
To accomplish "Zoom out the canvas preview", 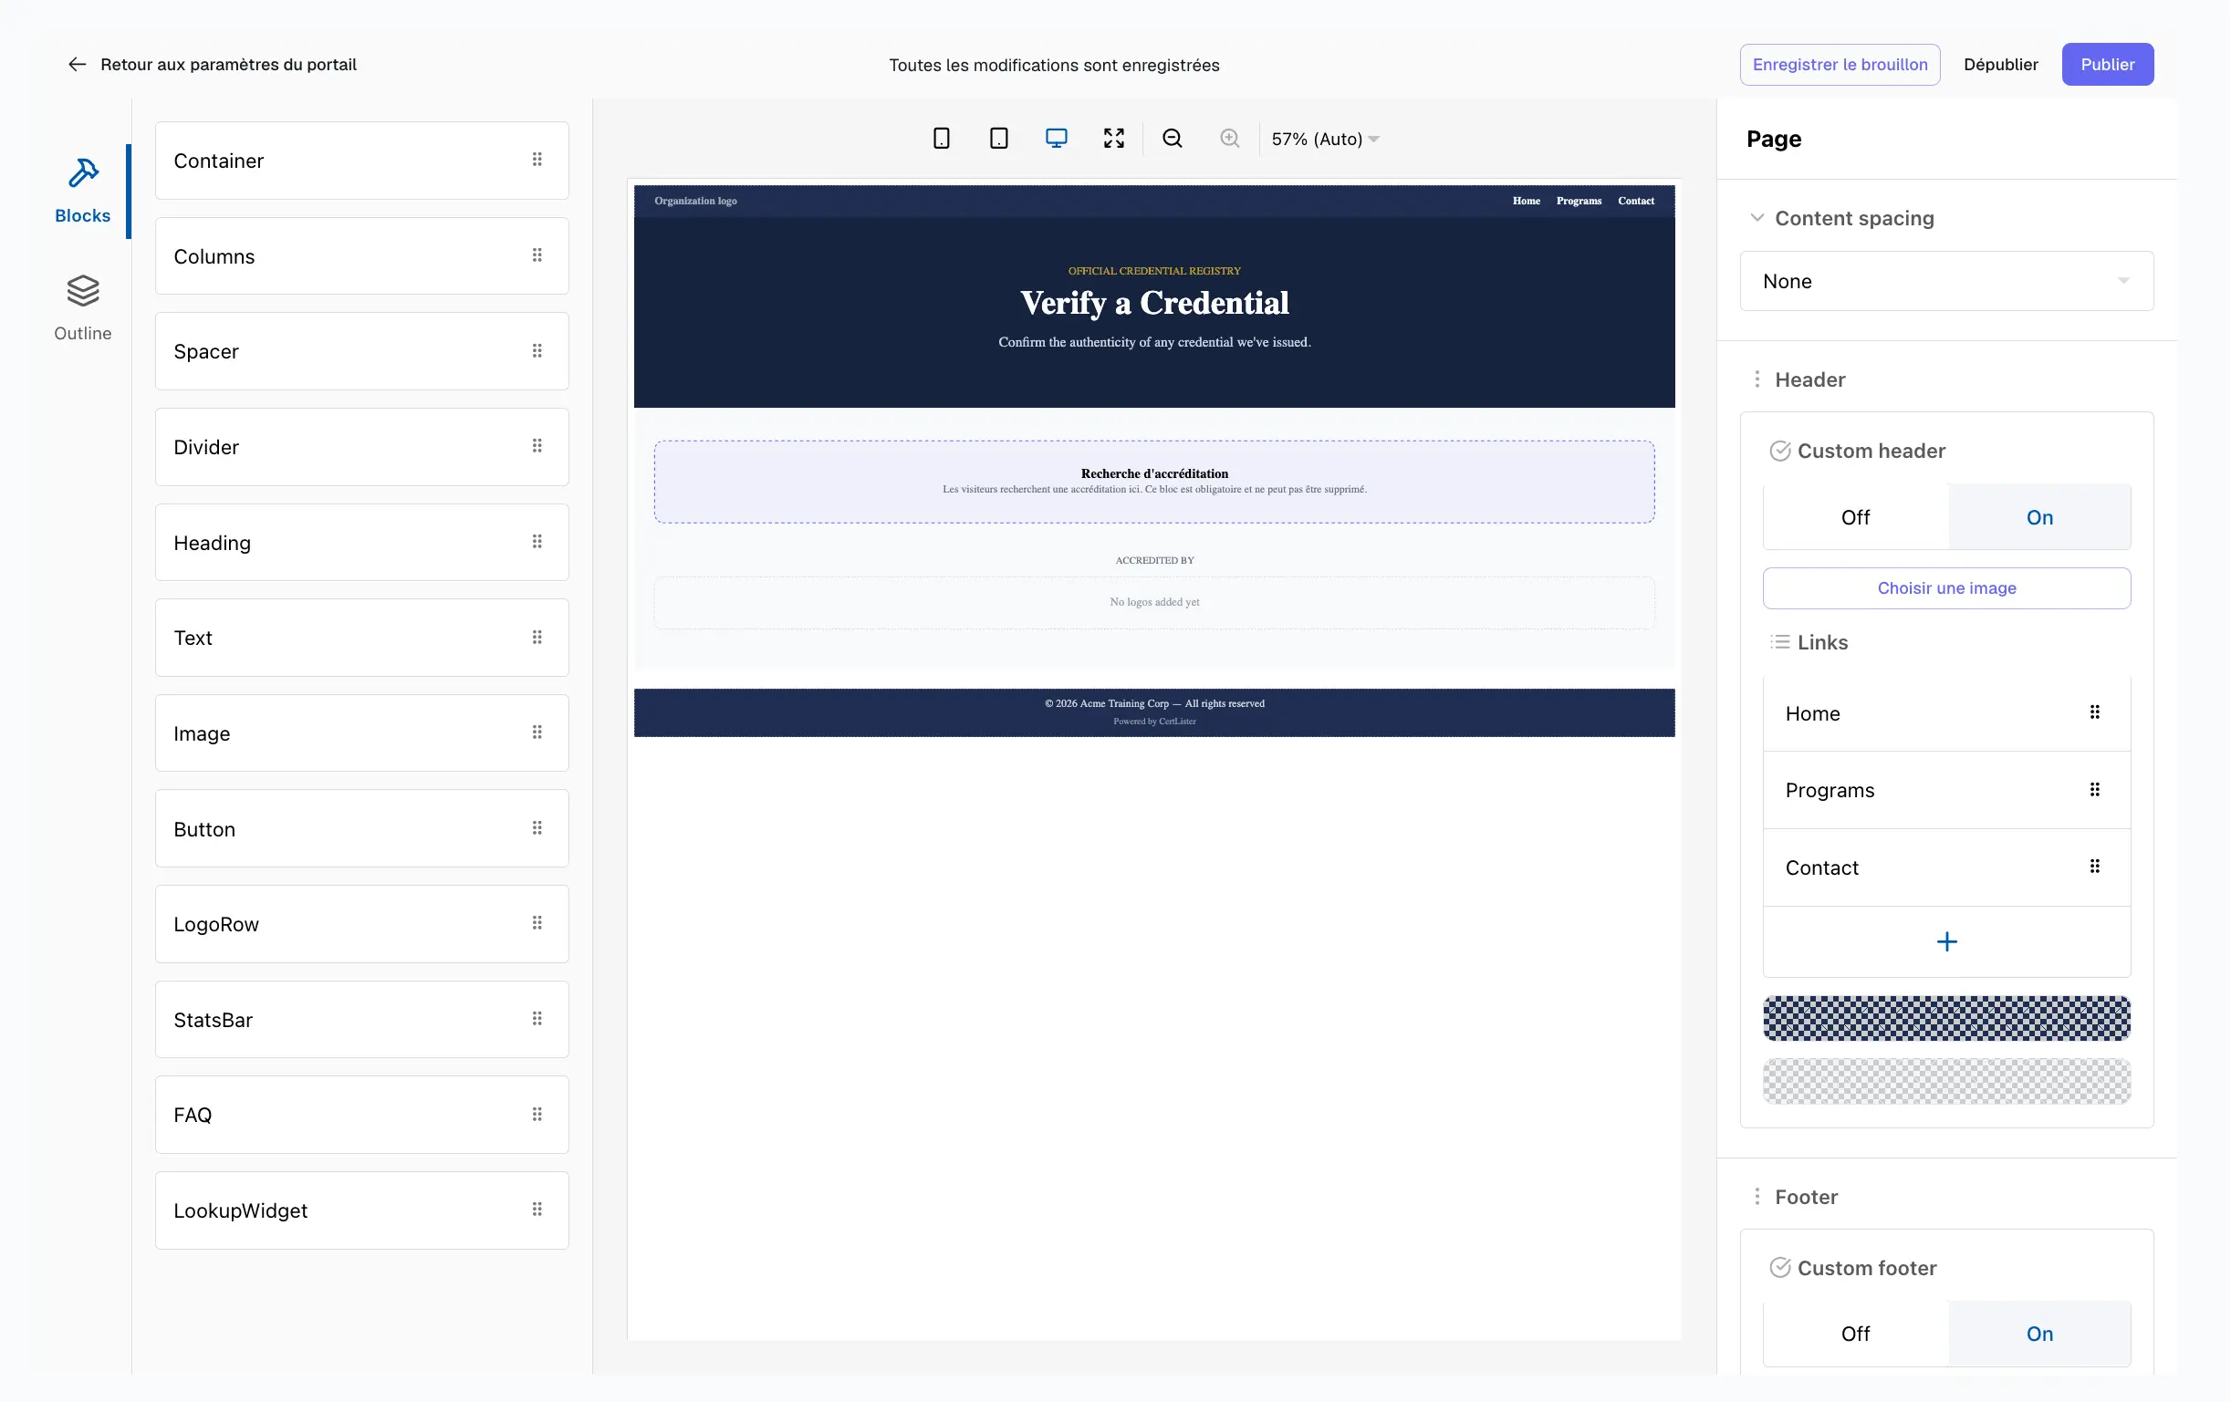I will tap(1172, 139).
